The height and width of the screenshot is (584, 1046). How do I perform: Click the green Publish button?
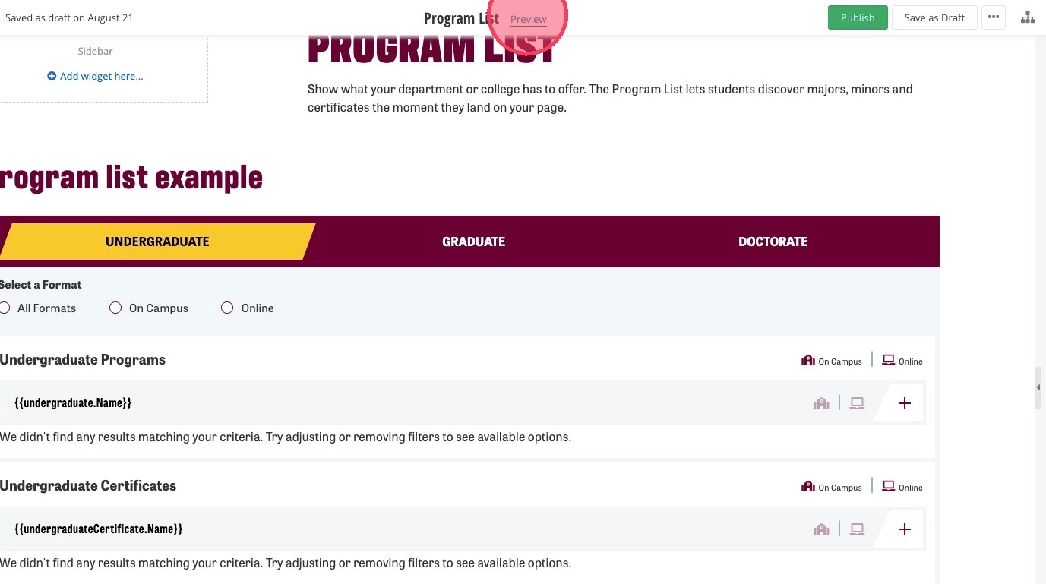[858, 17]
